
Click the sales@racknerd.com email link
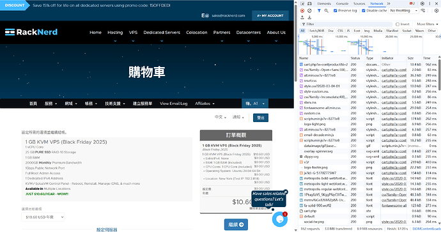coord(228,16)
